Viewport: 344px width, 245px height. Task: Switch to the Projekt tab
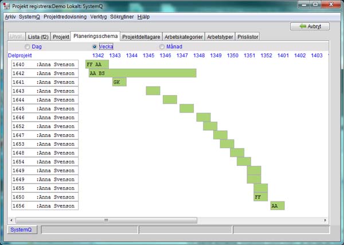[x=61, y=37]
